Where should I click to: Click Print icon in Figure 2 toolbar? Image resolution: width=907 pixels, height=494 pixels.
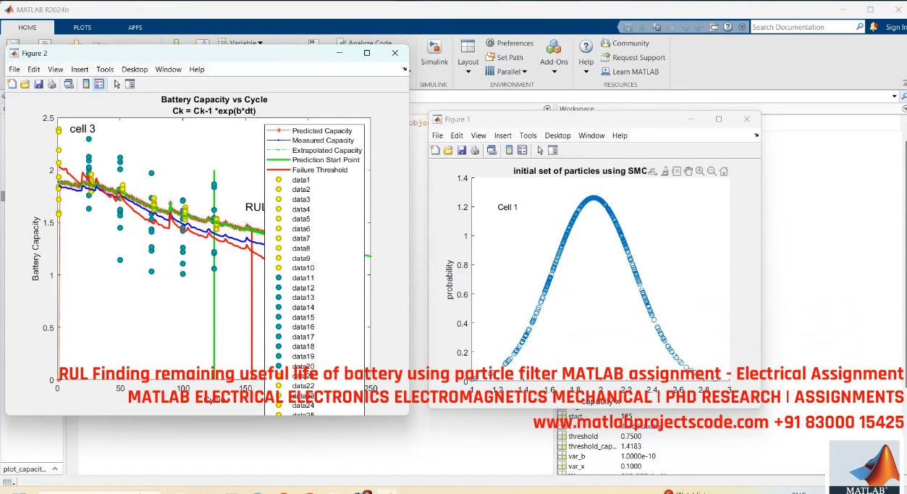click(51, 84)
